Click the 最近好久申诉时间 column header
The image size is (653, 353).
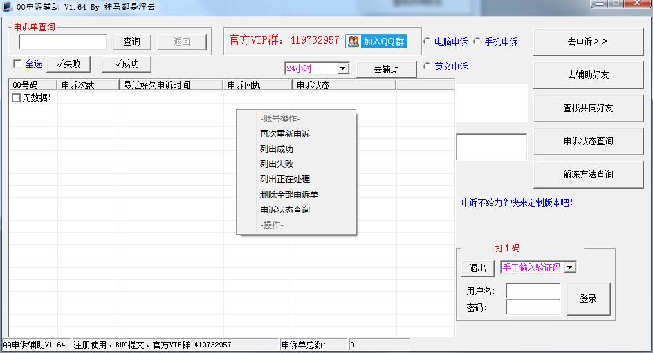[x=171, y=85]
